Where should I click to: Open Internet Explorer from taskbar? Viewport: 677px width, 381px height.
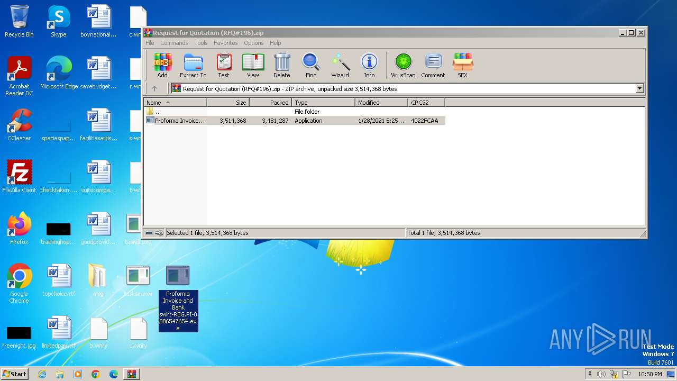pyautogui.click(x=42, y=374)
